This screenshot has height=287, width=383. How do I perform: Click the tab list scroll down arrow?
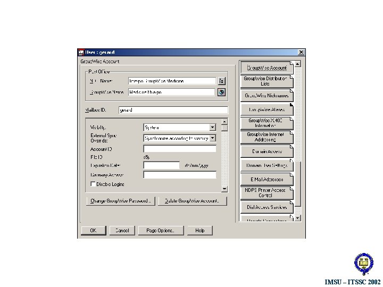point(297,218)
